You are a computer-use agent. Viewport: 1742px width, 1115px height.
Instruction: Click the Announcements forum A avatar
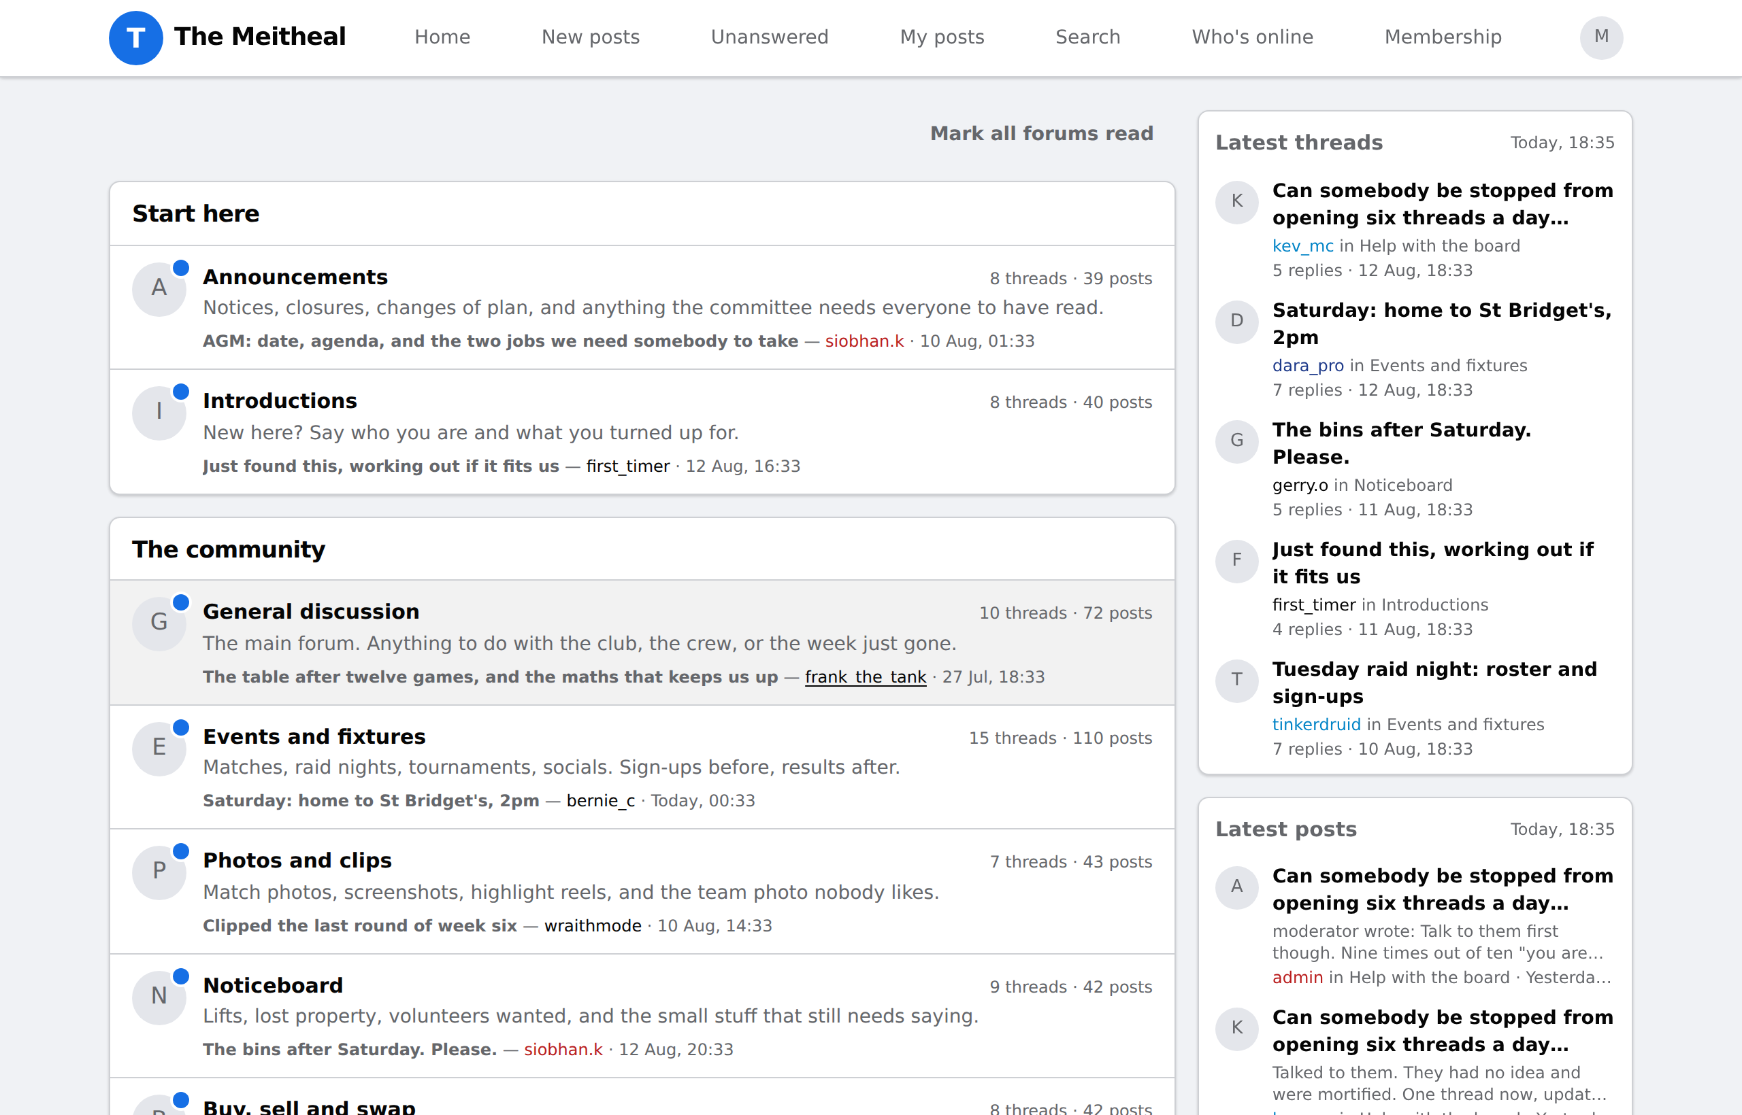[159, 289]
